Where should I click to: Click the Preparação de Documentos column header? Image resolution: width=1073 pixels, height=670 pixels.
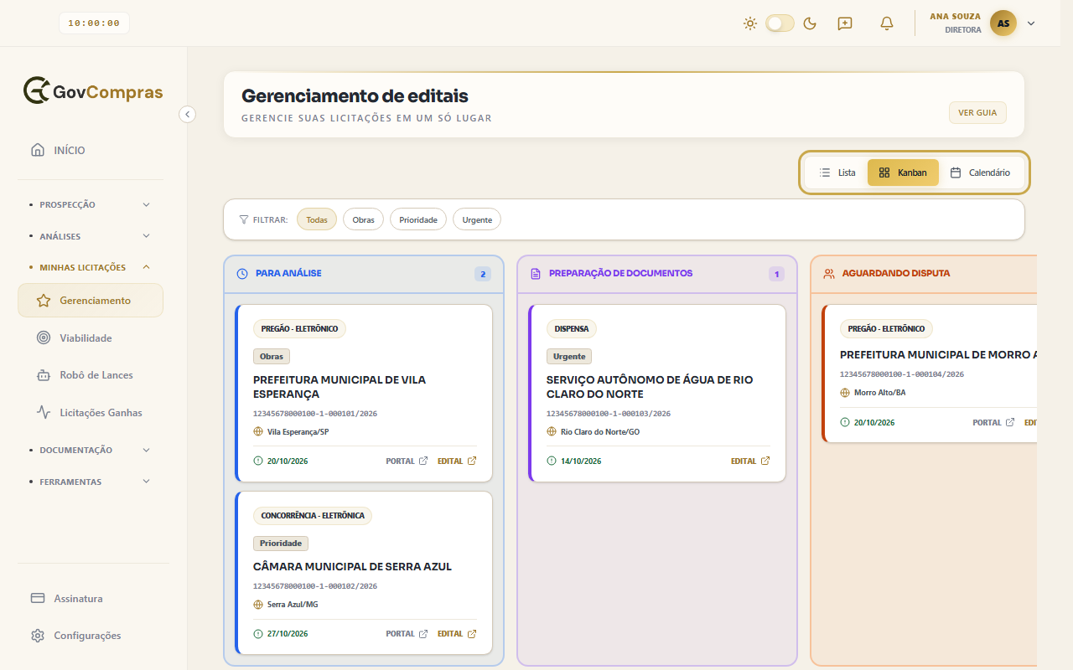(657, 274)
